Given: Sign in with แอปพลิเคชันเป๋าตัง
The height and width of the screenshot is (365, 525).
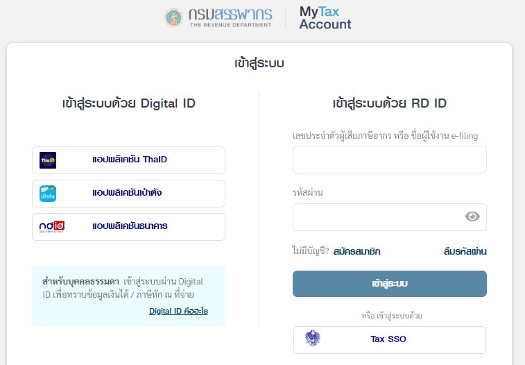Looking at the screenshot, I should tap(128, 194).
